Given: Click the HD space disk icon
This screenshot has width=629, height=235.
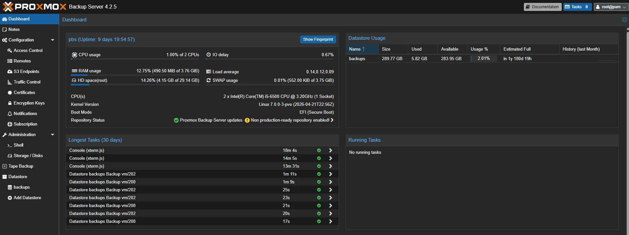Looking at the screenshot, I should click(74, 80).
